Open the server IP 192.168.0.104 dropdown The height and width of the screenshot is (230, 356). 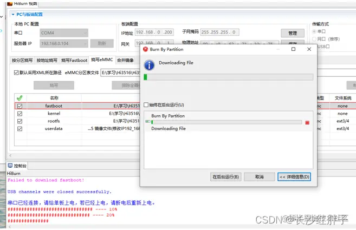(x=64, y=43)
